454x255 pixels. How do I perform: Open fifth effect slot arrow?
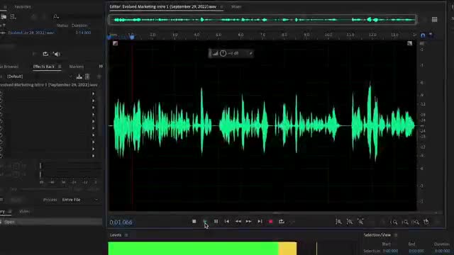93,121
